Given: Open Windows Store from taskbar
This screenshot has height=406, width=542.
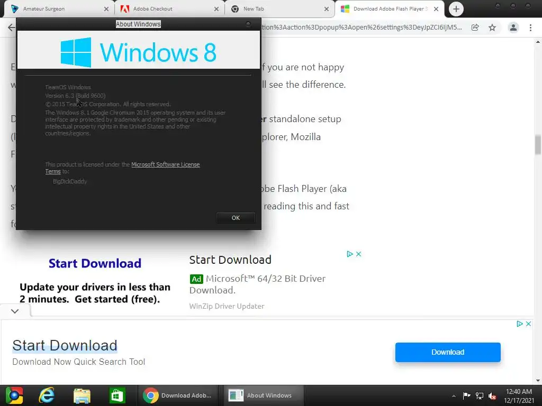Looking at the screenshot, I should pyautogui.click(x=117, y=395).
